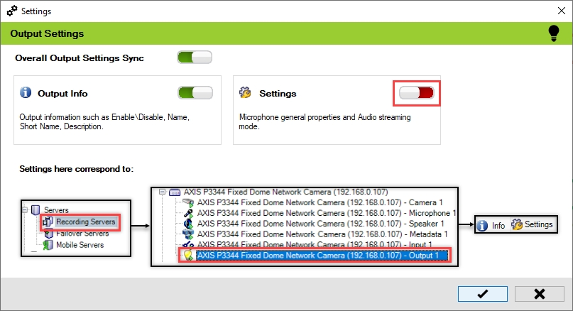Image resolution: width=573 pixels, height=311 pixels.
Task: Click the lightbulb help icon in header
Action: (x=554, y=33)
